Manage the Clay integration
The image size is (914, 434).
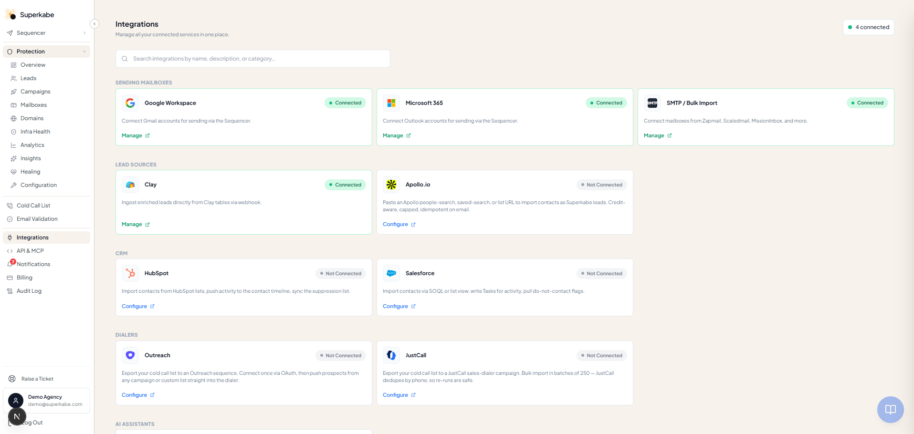tap(136, 224)
